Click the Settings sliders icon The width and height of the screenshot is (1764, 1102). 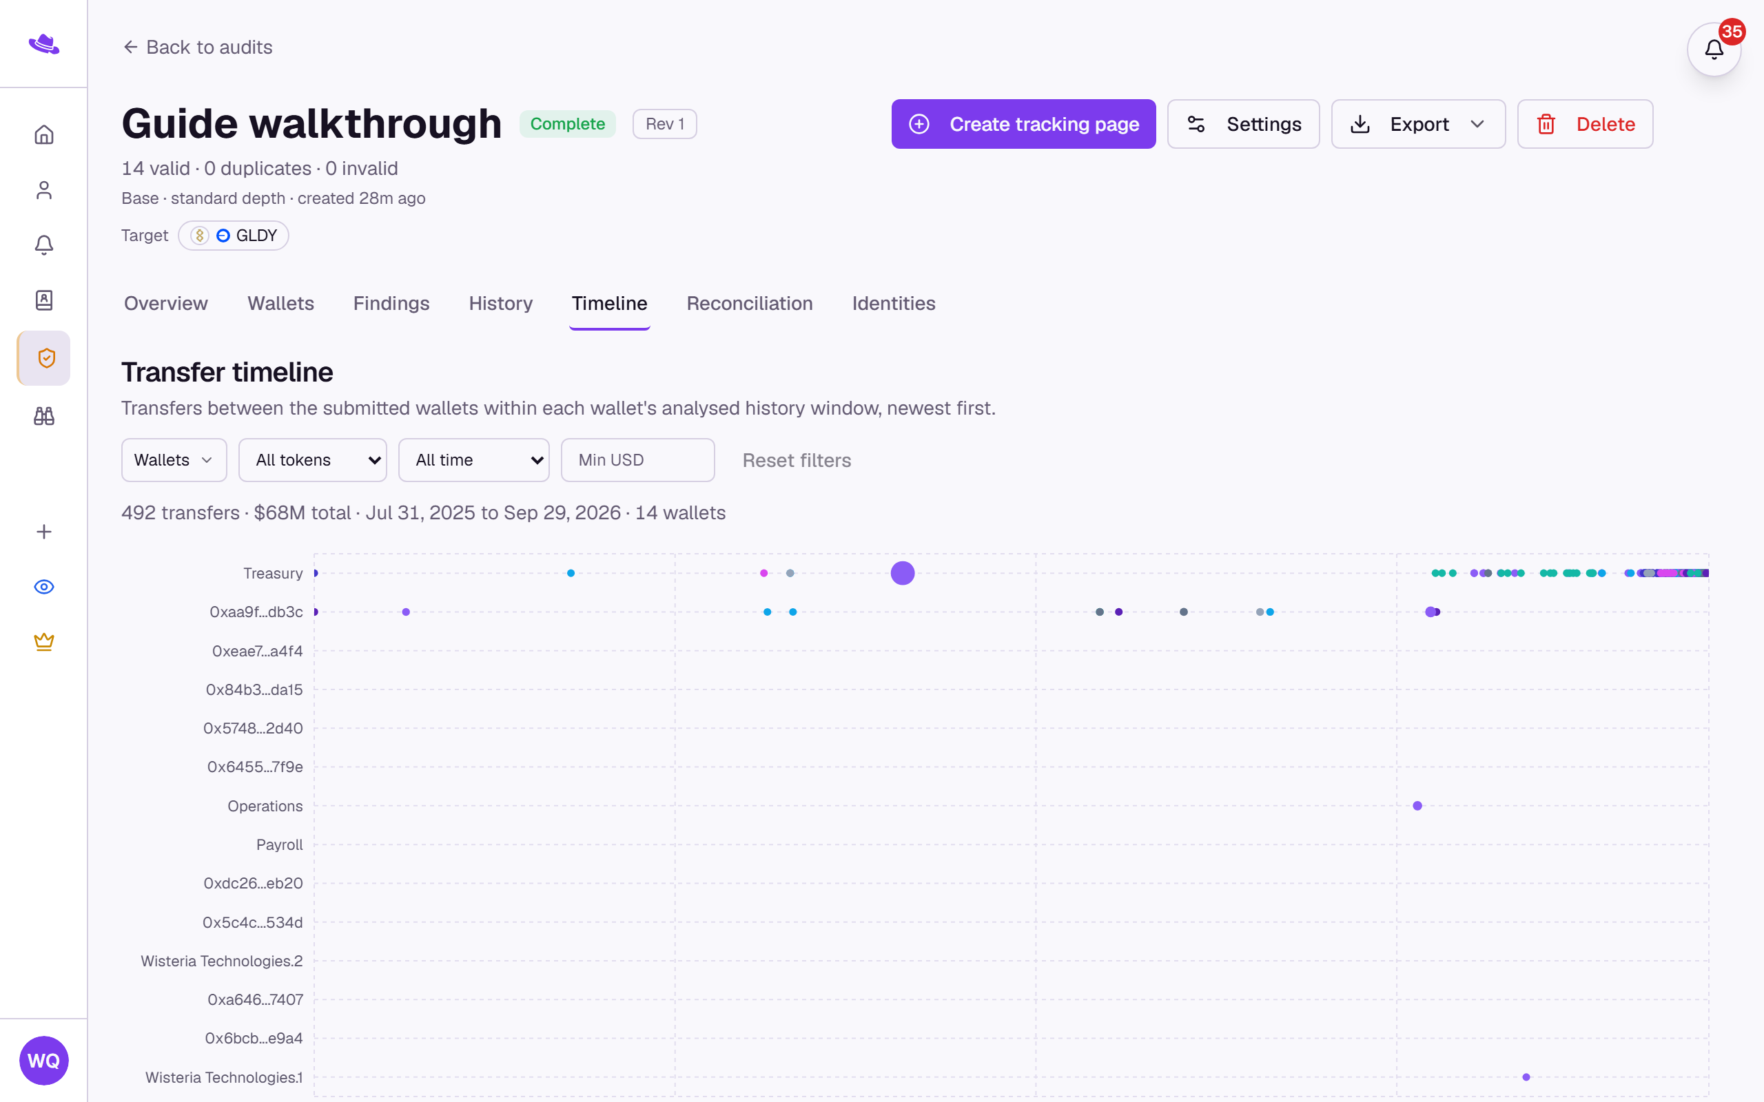1196,124
